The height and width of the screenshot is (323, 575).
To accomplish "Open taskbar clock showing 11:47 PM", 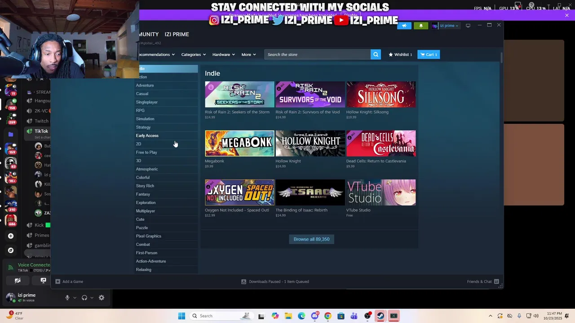I will pyautogui.click(x=553, y=316).
